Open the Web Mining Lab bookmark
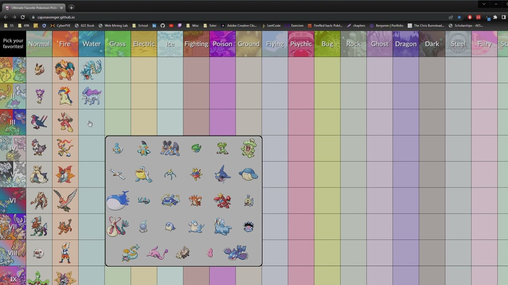Image resolution: width=508 pixels, height=285 pixels. (113, 25)
